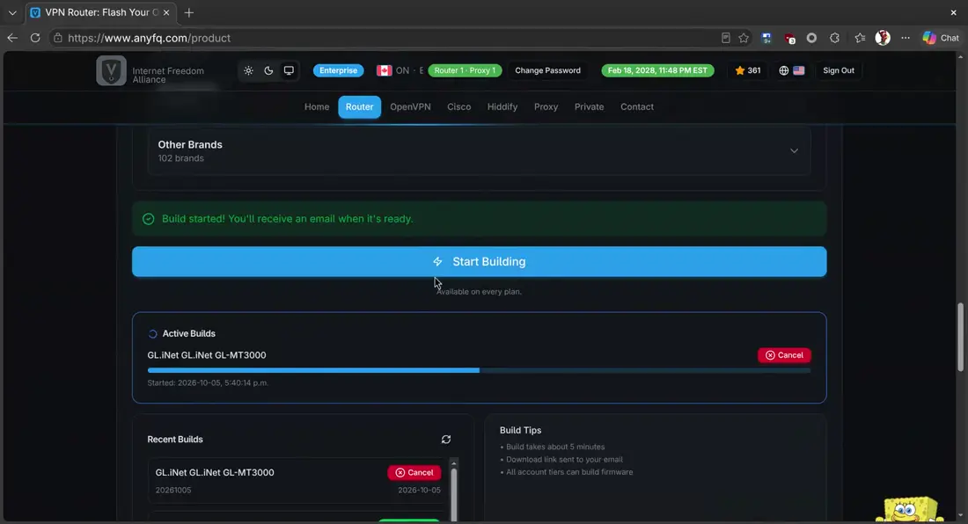Open the Proxy nav tab
The width and height of the screenshot is (968, 524).
point(546,106)
